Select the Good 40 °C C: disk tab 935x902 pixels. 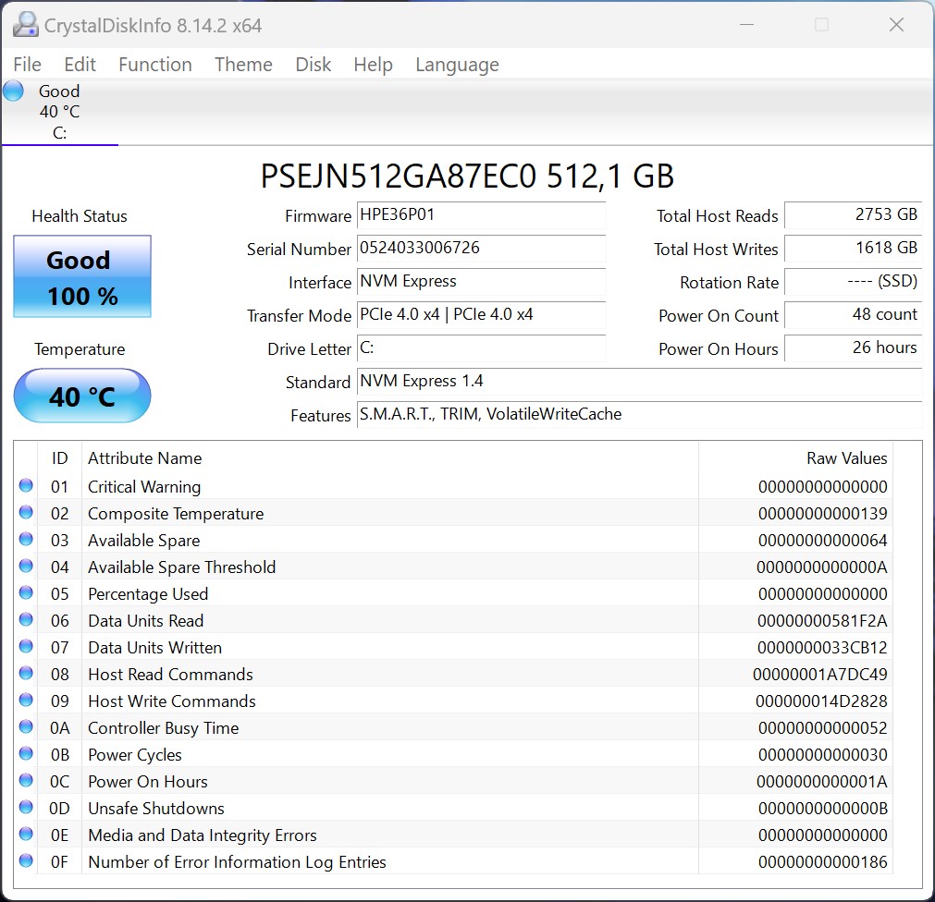pyautogui.click(x=59, y=112)
